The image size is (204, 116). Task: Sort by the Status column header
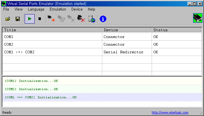click(176, 30)
